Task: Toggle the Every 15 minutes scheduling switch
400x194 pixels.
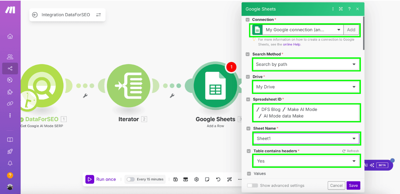Action: (x=131, y=180)
